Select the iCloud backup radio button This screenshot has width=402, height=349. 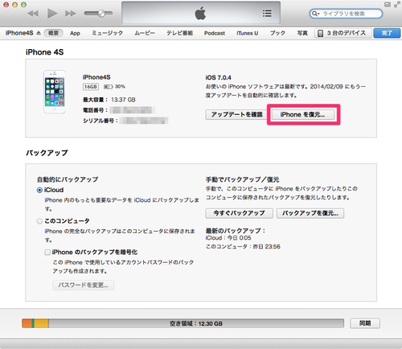[x=39, y=190]
